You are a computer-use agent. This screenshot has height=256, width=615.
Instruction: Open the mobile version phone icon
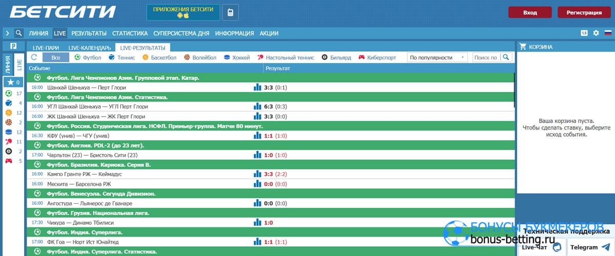click(231, 13)
